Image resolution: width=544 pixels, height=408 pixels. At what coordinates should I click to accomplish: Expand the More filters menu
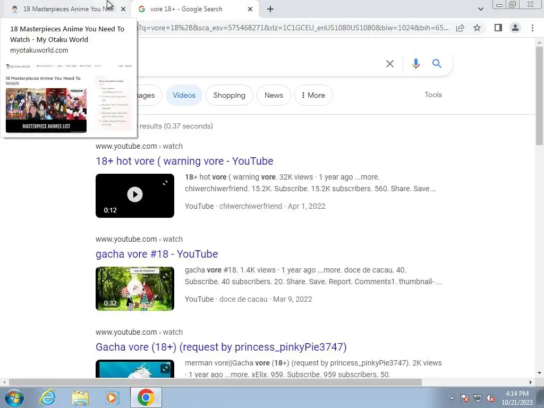[313, 95]
